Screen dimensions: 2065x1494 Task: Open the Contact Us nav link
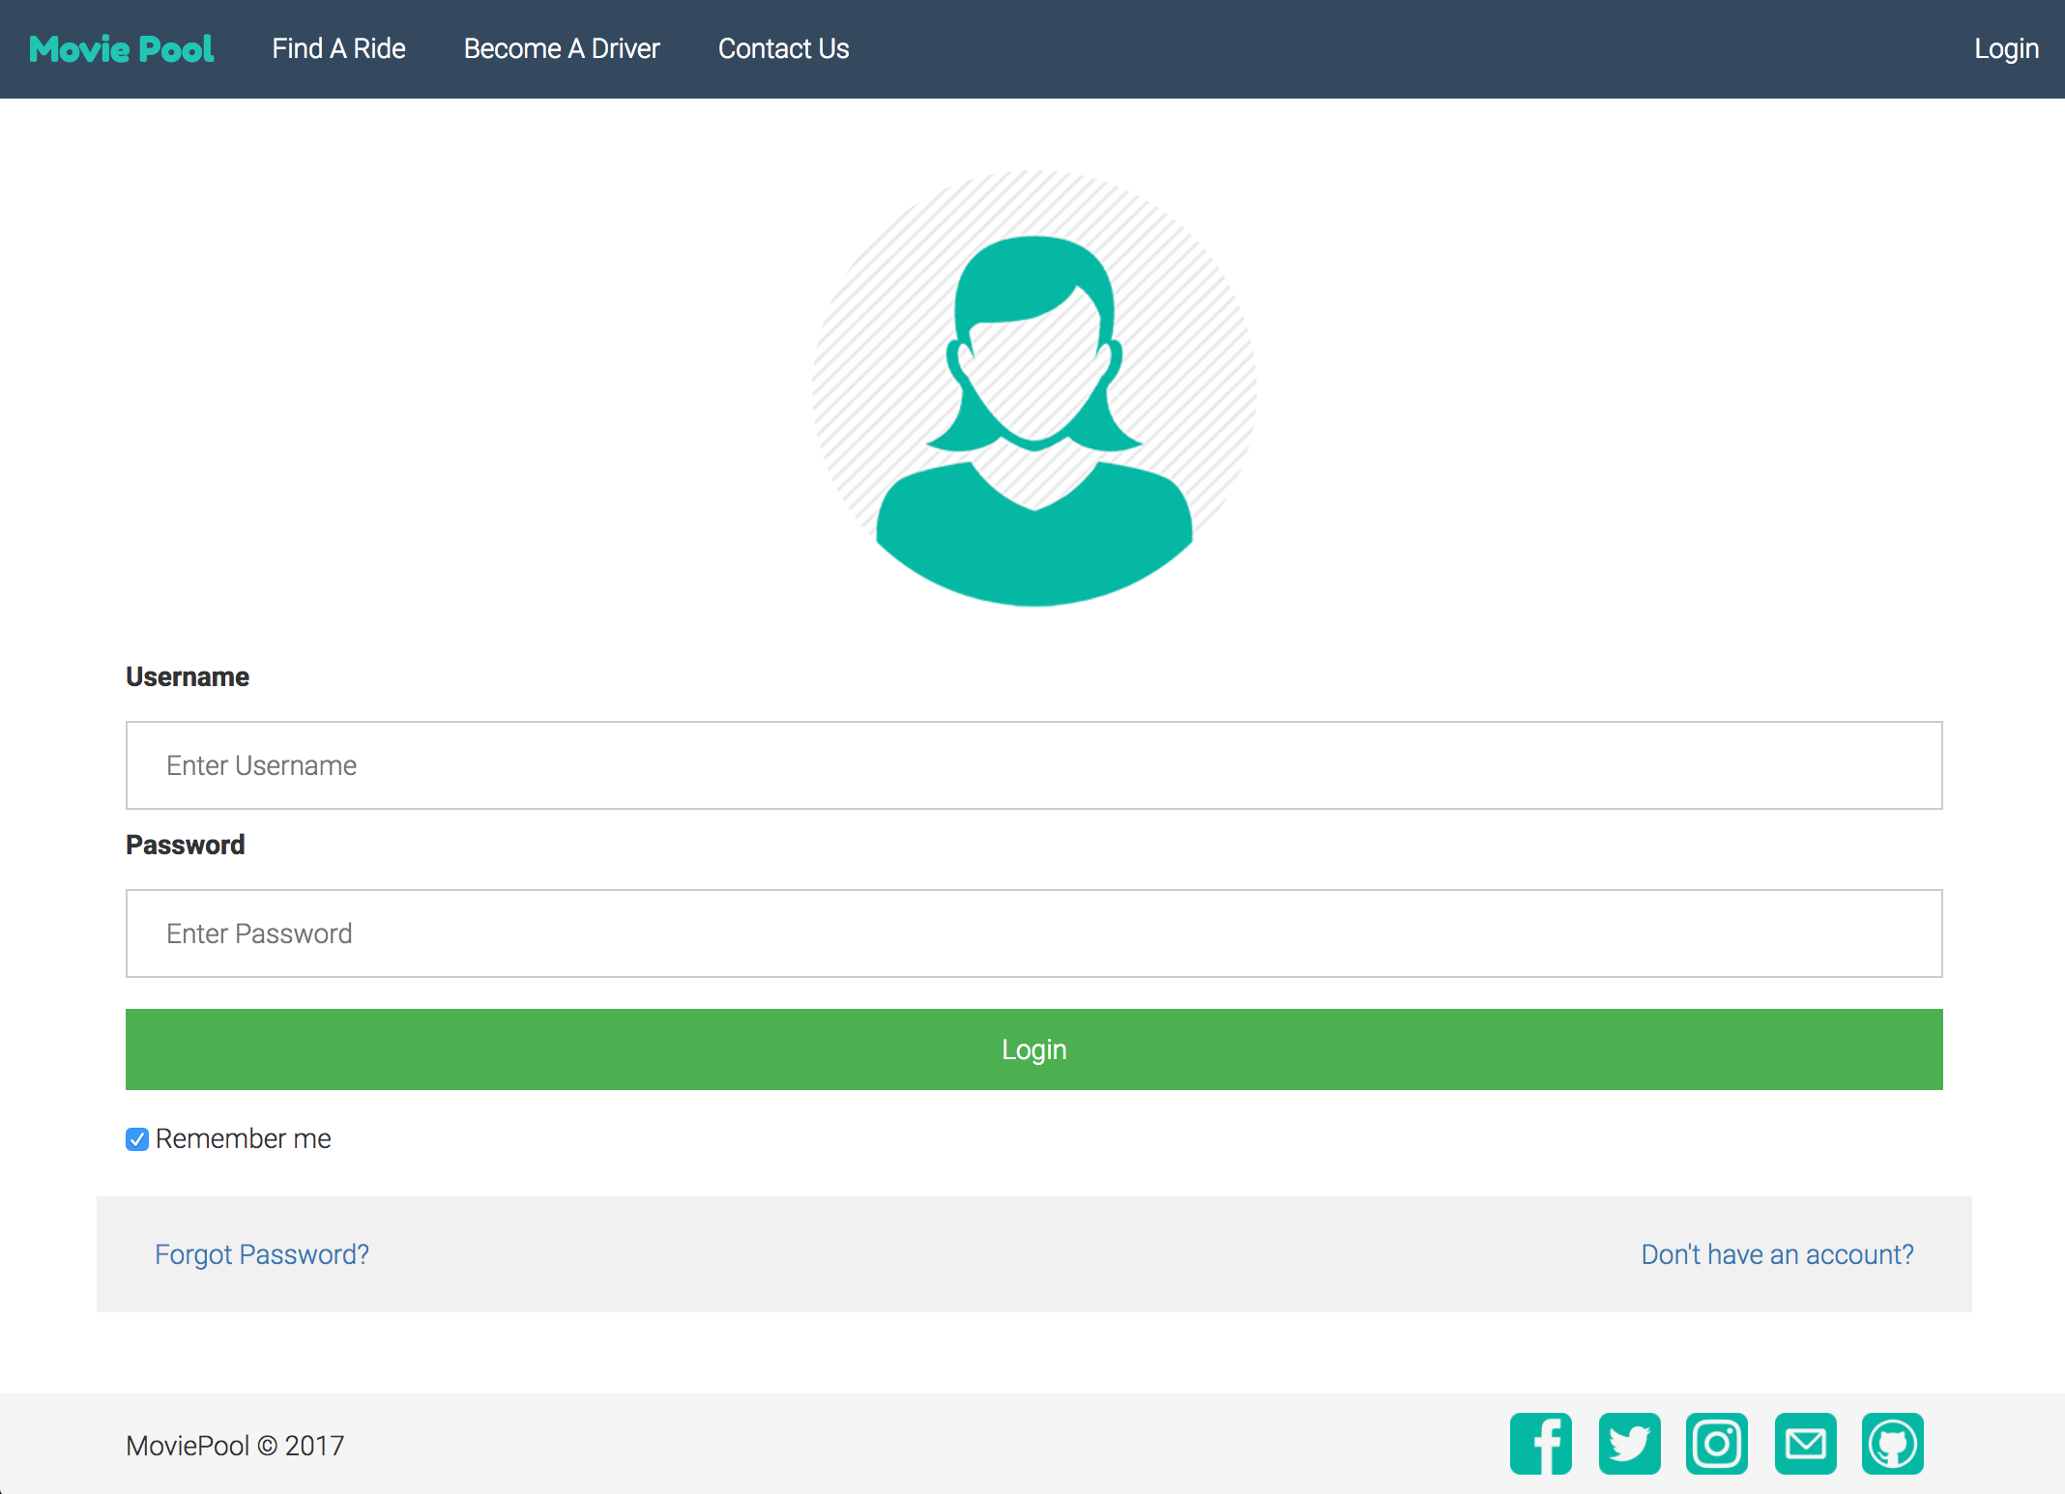(783, 49)
